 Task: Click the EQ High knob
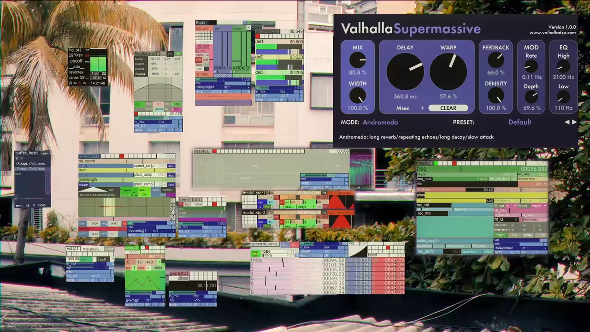563,66
